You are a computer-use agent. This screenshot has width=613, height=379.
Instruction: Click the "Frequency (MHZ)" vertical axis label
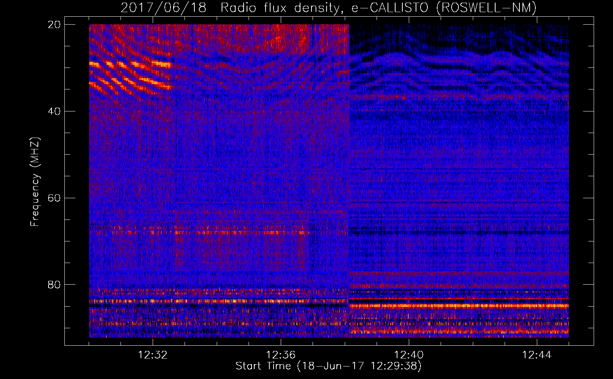pyautogui.click(x=35, y=182)
